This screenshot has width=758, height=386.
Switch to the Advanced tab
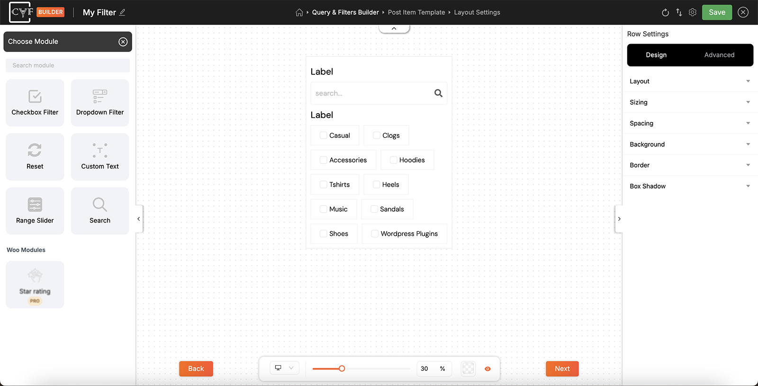tap(719, 55)
